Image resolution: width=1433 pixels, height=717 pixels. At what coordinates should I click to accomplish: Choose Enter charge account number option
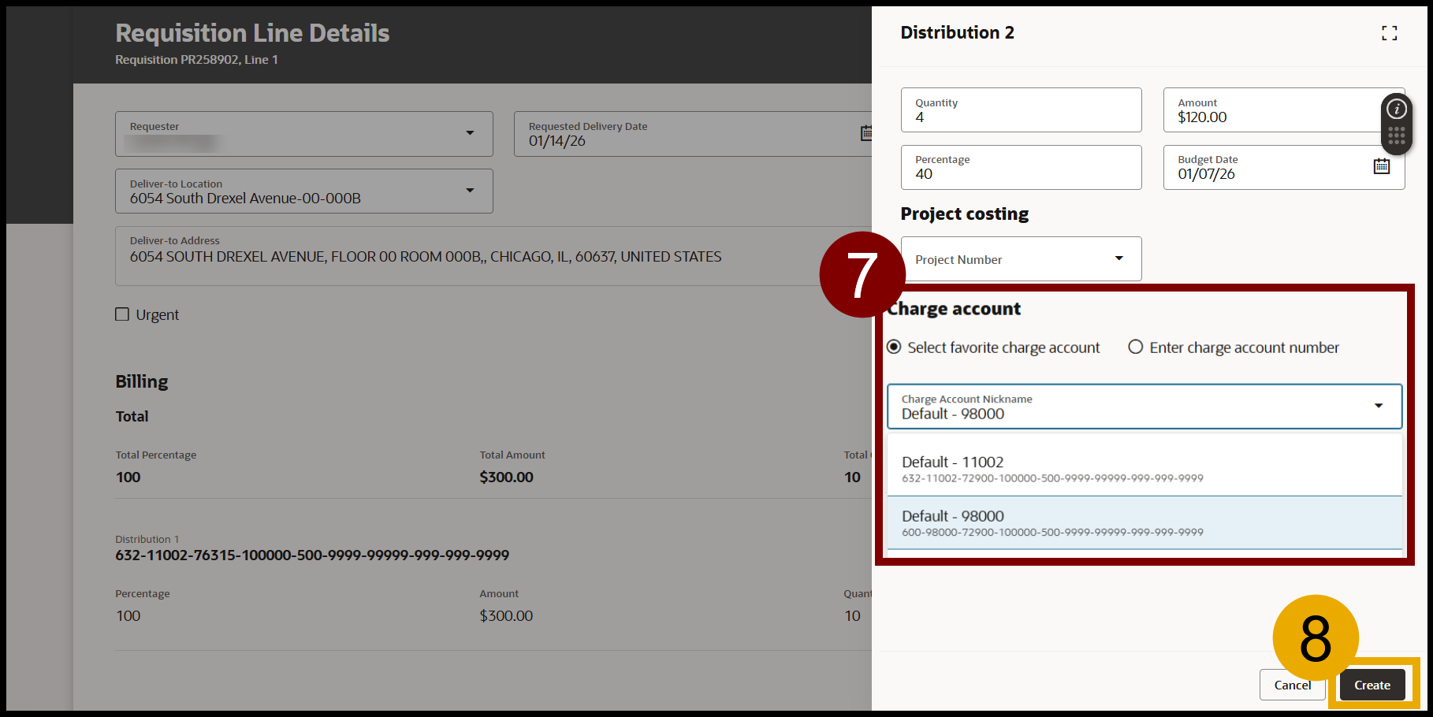coord(1135,347)
